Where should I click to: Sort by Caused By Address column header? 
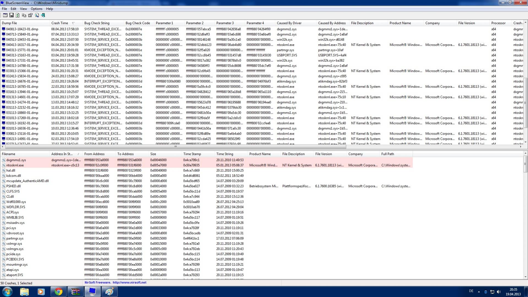tap(333, 23)
